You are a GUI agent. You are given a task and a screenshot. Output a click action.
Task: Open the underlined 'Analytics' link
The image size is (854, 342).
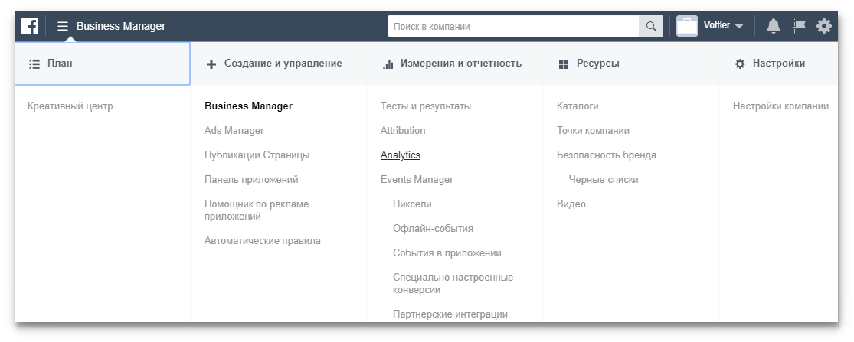click(401, 155)
